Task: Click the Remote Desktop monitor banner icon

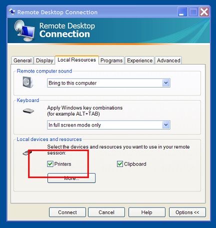Action: 24,30
